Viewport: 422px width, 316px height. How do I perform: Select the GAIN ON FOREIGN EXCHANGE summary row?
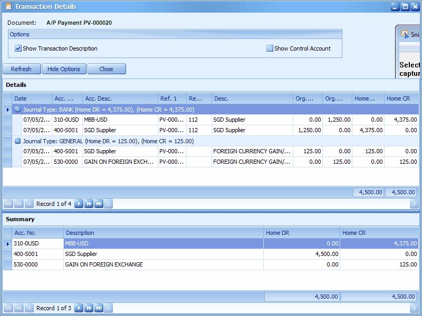coord(105,265)
